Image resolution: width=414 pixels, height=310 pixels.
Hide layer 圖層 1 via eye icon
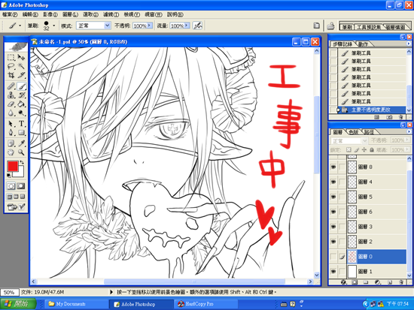333,271
